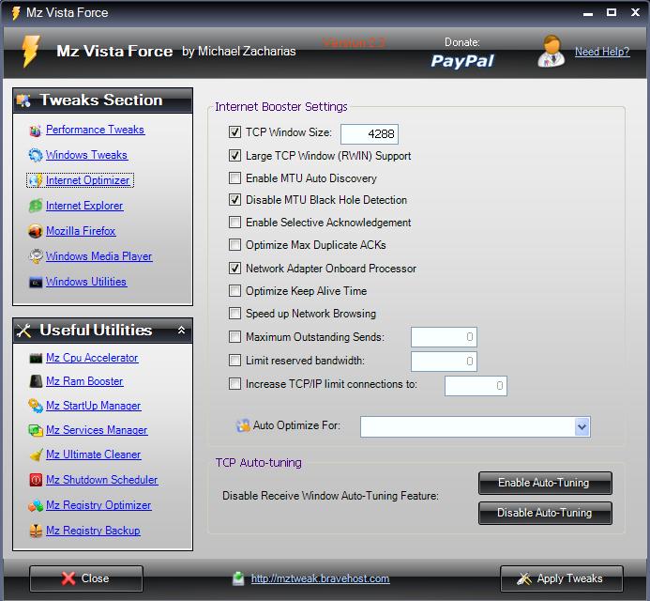Click the website icon beside the URL
The image size is (650, 601).
(x=238, y=578)
